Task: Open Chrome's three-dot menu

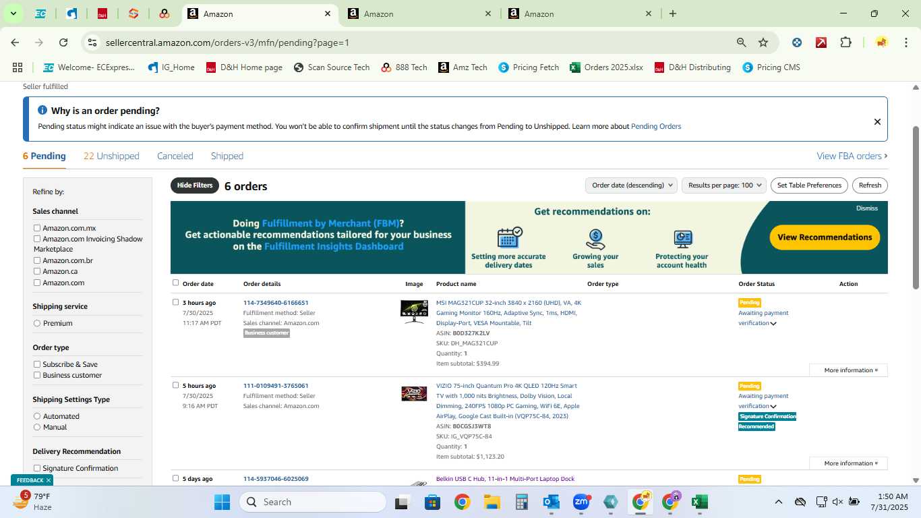Action: [905, 42]
